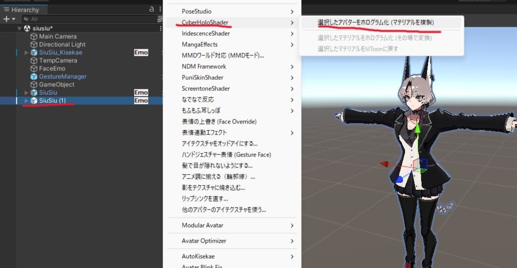Expand the SiuSiu_Kisekae foldout arrow
This screenshot has width=517, height=268.
[26, 52]
